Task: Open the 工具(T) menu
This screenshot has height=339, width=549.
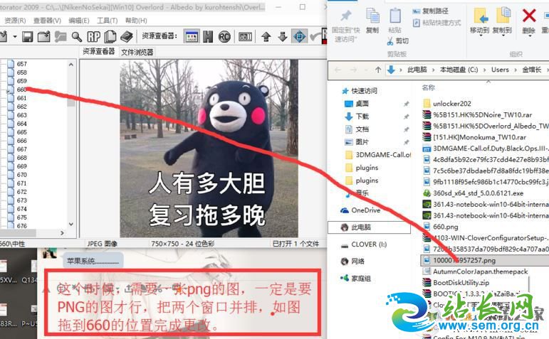Action: 107,21
